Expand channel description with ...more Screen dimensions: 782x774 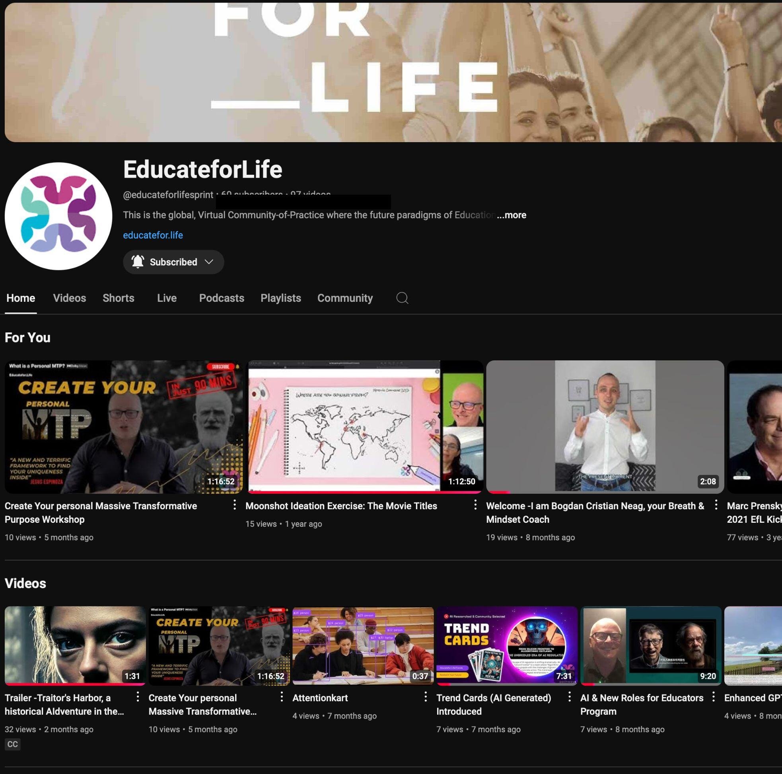click(512, 215)
